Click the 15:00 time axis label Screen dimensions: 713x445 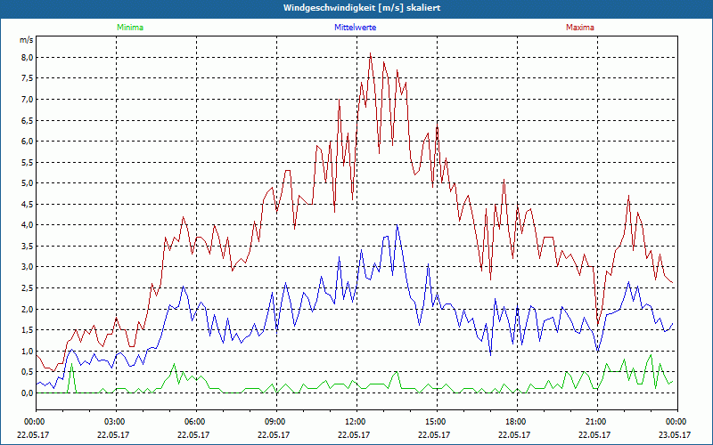pyautogui.click(x=437, y=422)
